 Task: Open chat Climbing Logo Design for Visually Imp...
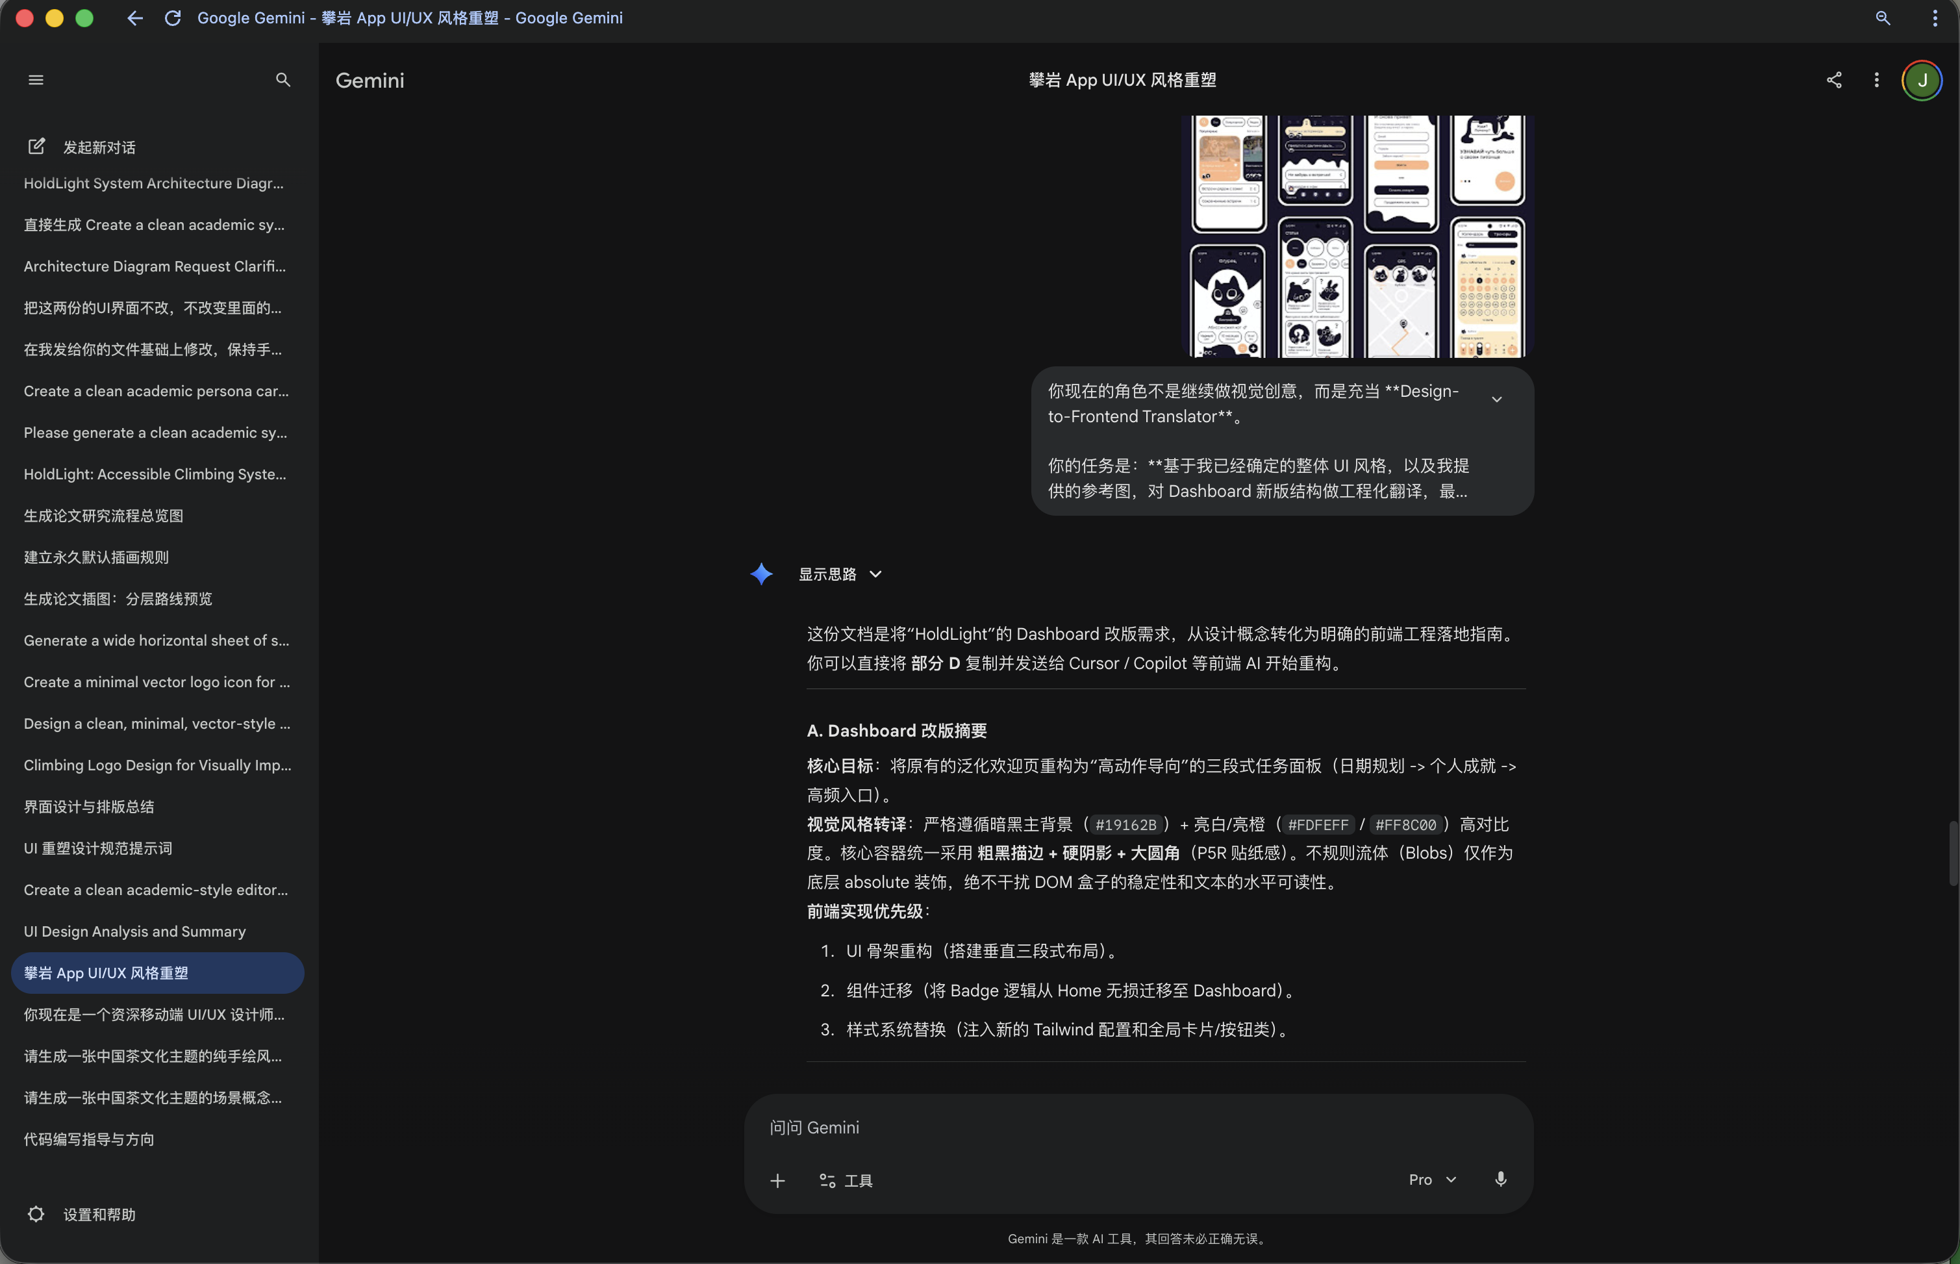pyautogui.click(x=157, y=765)
